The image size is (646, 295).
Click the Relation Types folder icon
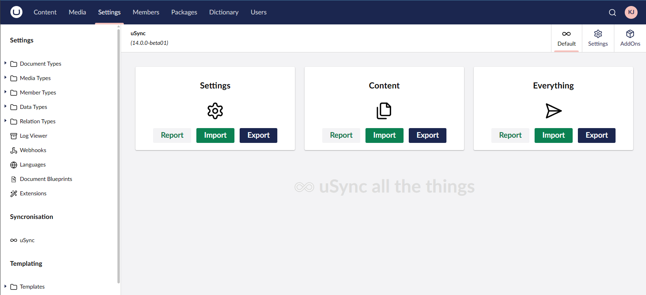[x=14, y=121]
